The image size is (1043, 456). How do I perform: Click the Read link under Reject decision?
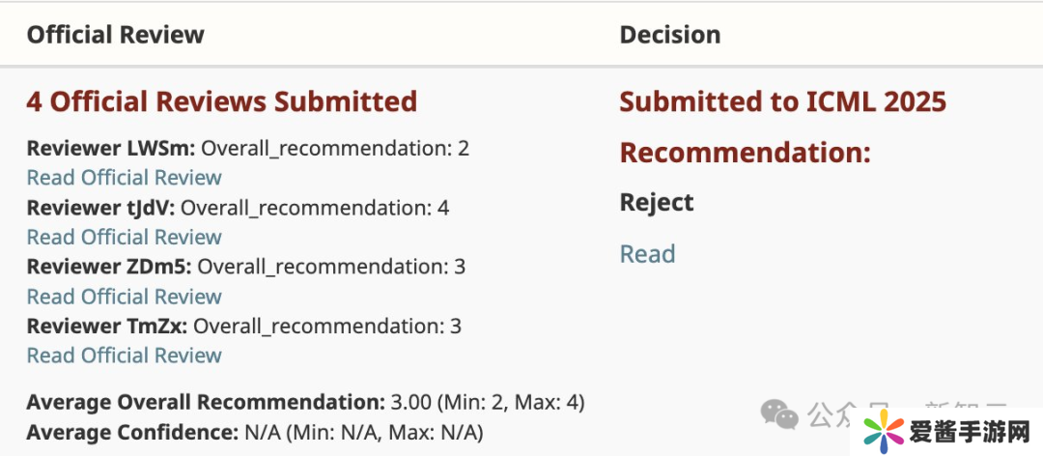[647, 254]
